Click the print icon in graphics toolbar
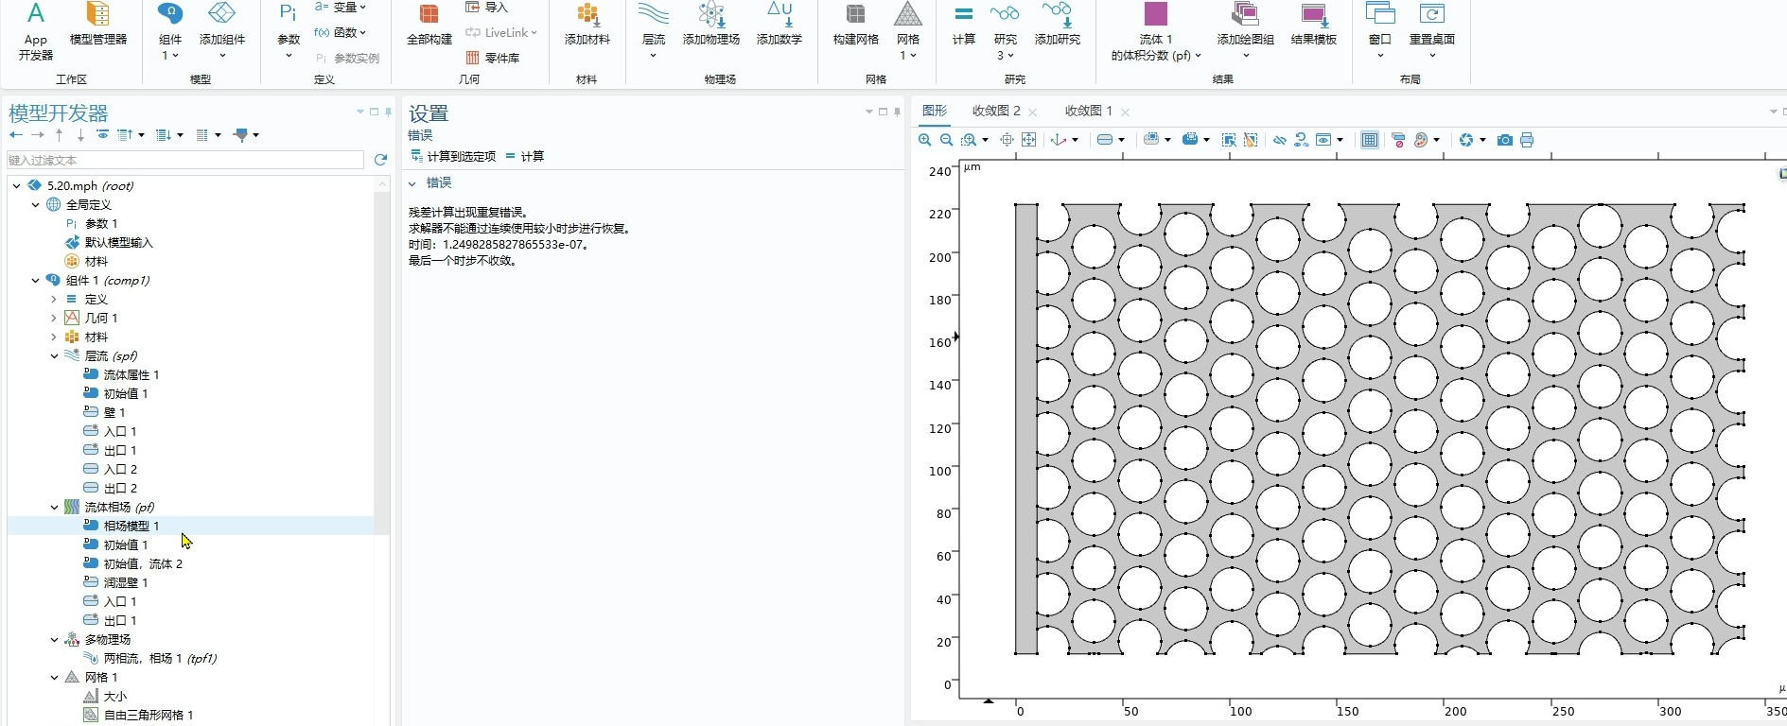The height and width of the screenshot is (726, 1787). (1527, 140)
